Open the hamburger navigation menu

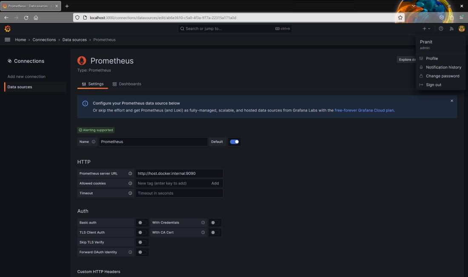[x=8, y=39]
